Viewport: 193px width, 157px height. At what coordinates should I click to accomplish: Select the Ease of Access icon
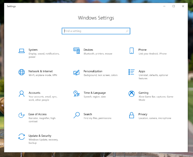click(22, 115)
